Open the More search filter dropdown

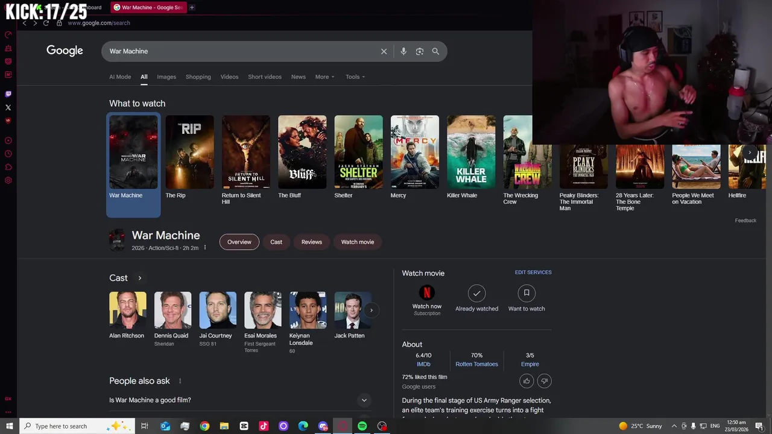click(x=324, y=77)
